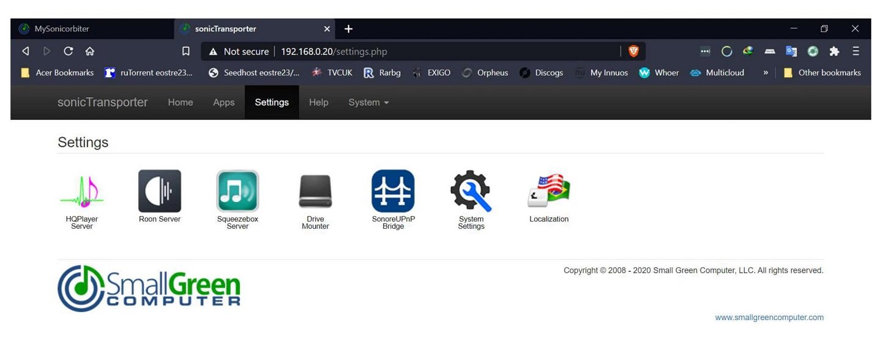Open the Rarbg bookmark
Viewport: 875px width, 361px height.
(x=382, y=72)
